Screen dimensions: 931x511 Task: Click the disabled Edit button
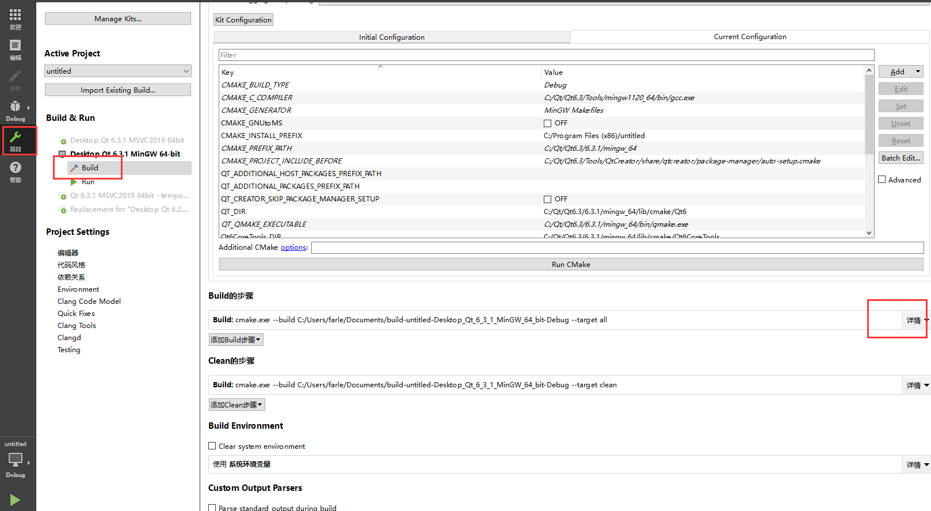click(x=901, y=89)
